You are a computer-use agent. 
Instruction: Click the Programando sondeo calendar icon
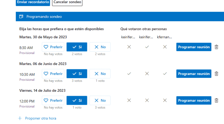point(21,17)
